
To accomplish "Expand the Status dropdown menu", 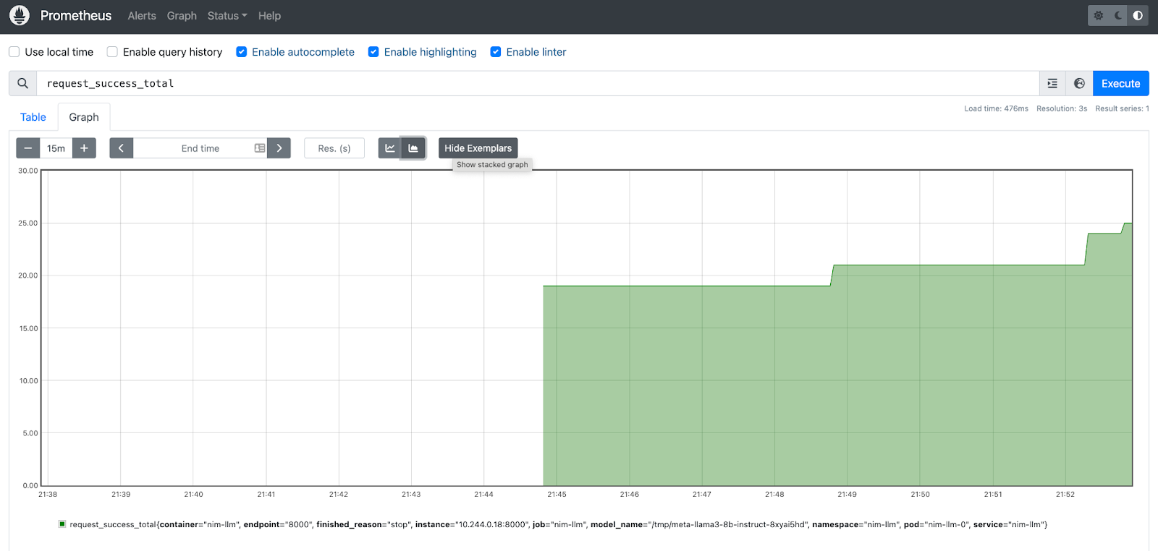I will [x=227, y=16].
